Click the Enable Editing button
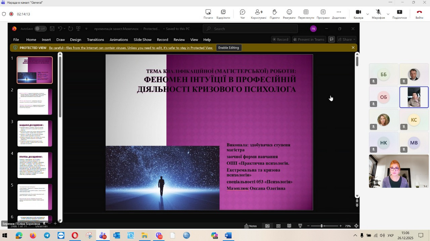 (x=228, y=48)
